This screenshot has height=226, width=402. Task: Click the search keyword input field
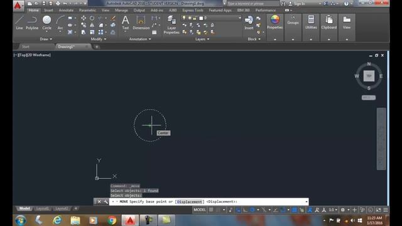click(253, 4)
